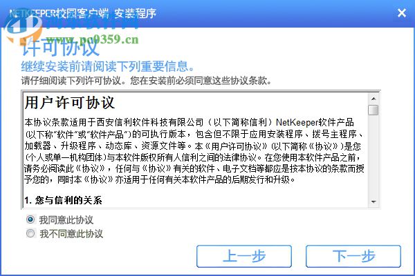Click the www.pc0359.cn watermark link
The height and width of the screenshot is (276, 415).
click(92, 39)
